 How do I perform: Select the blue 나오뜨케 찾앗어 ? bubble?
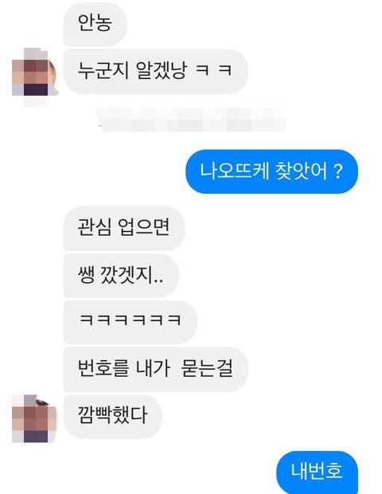(x=271, y=171)
